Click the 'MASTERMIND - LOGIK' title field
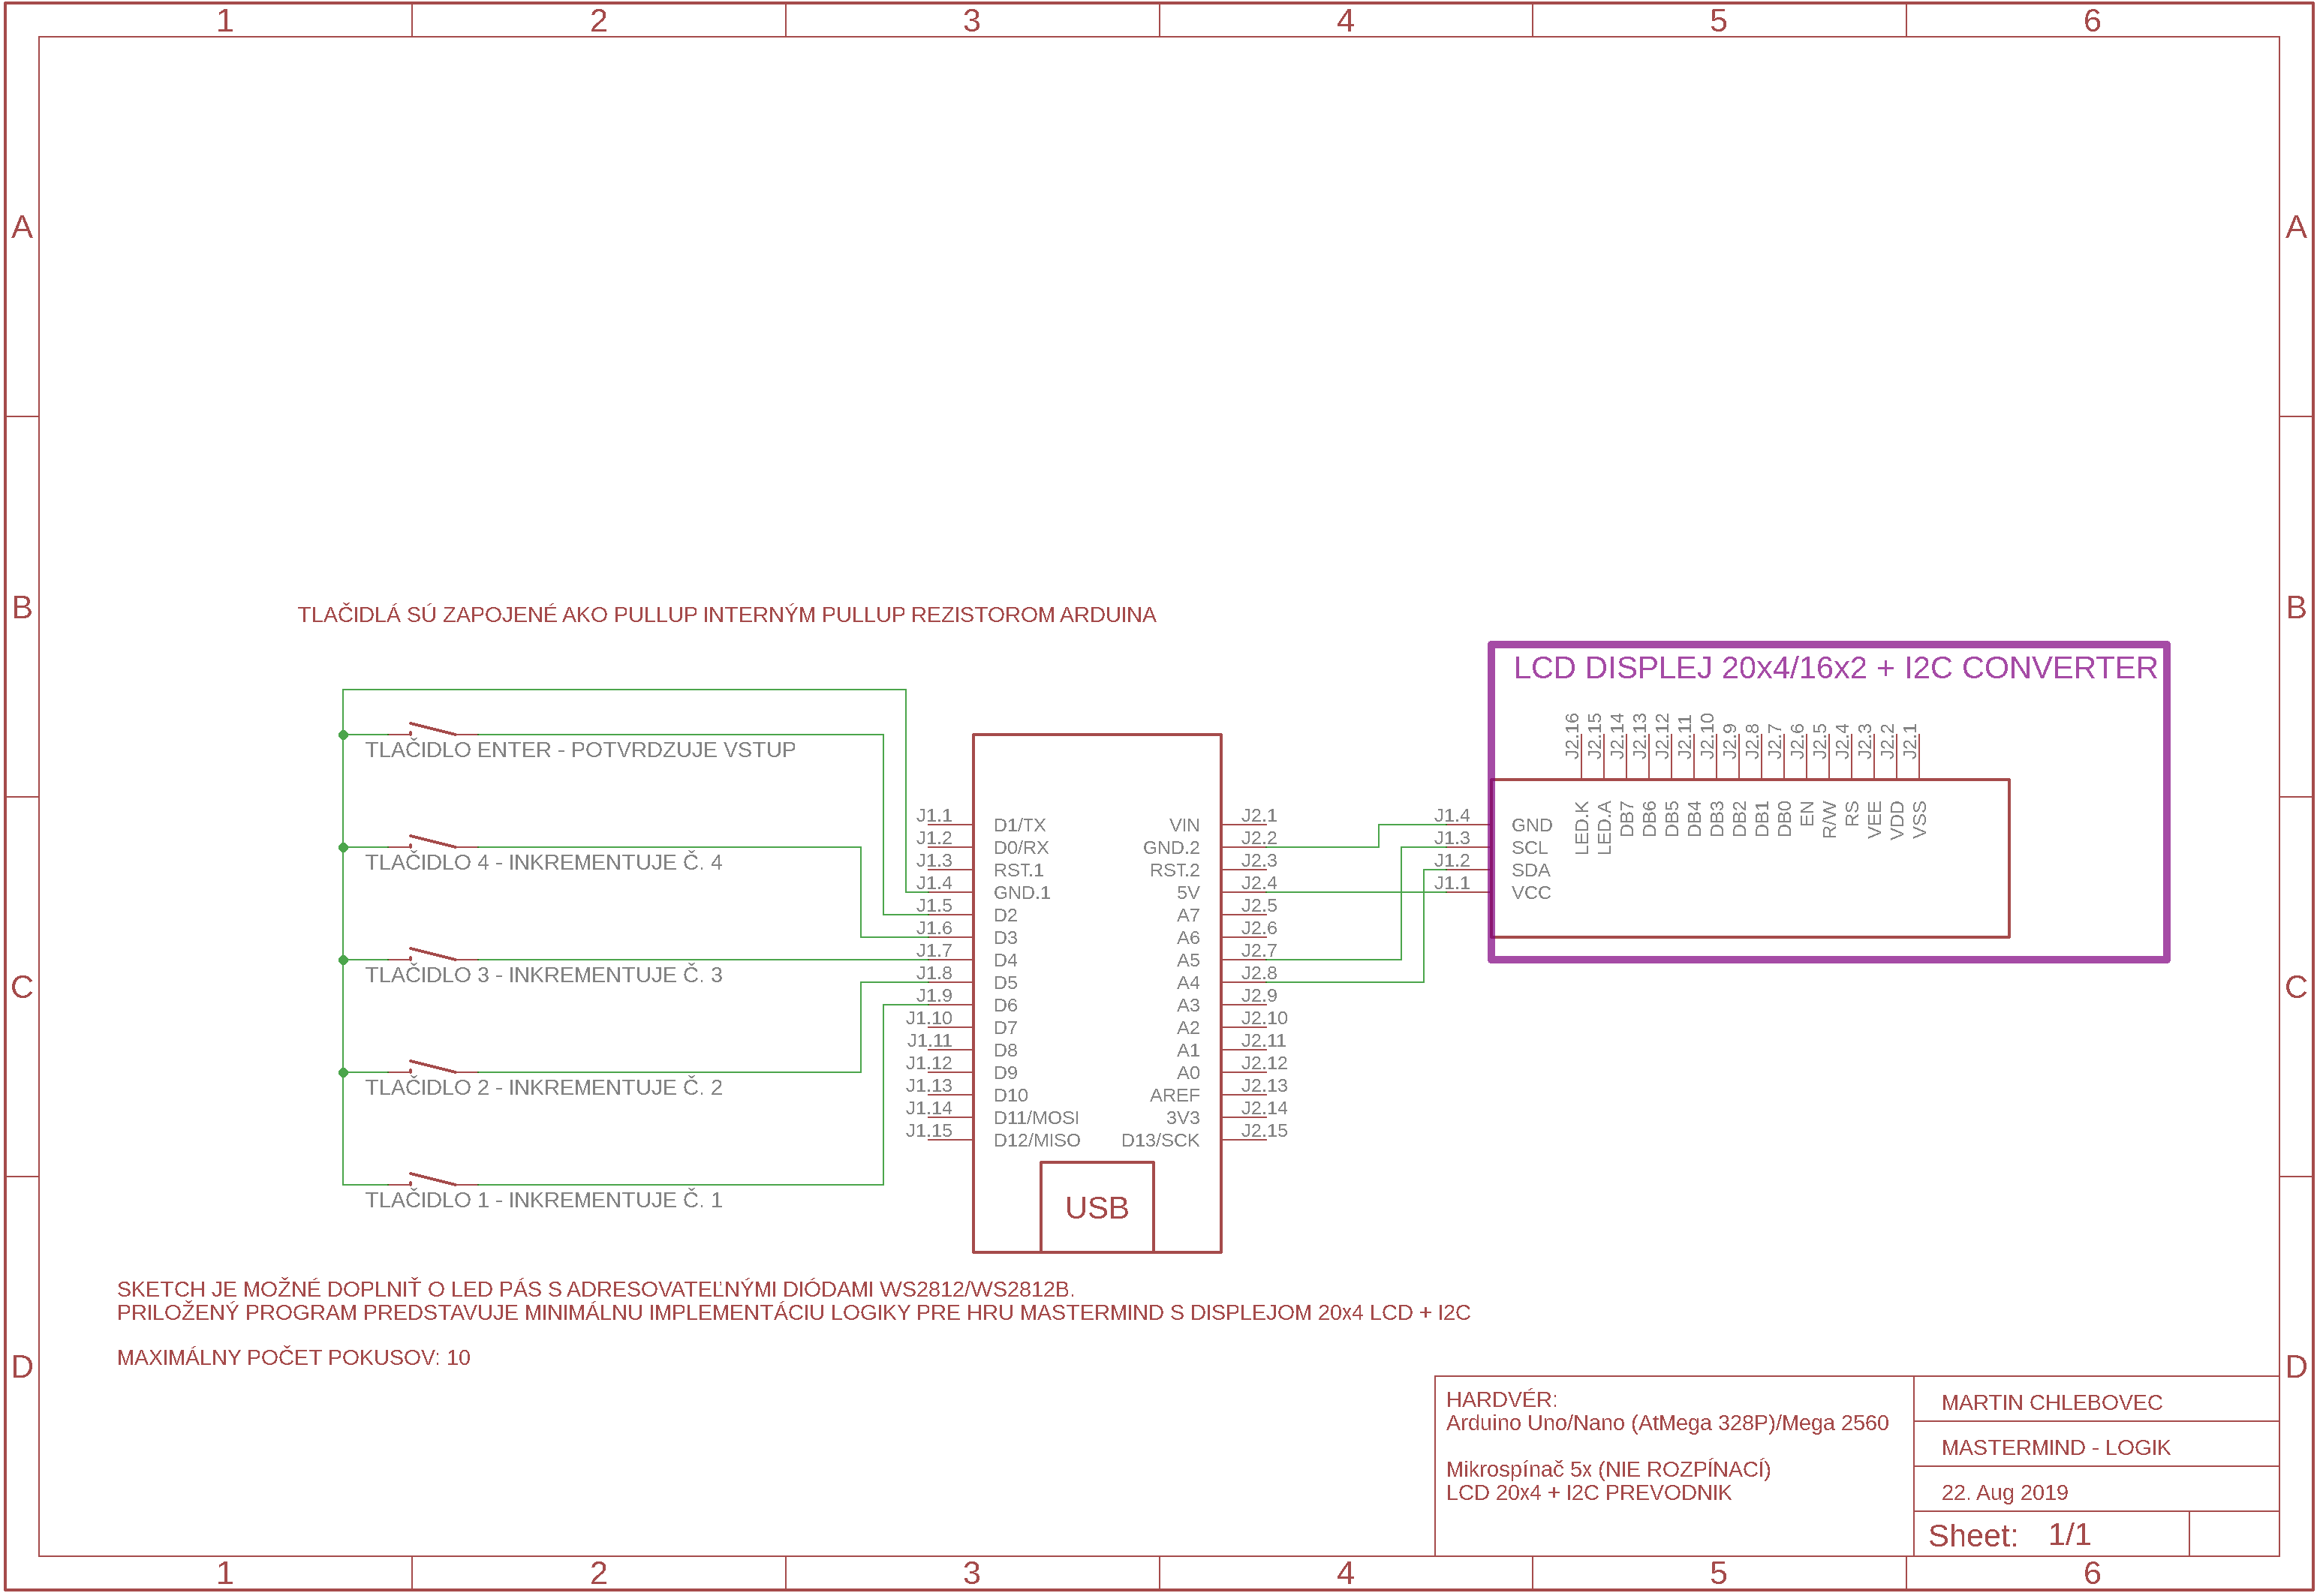The height and width of the screenshot is (1596, 2317). click(2055, 1447)
